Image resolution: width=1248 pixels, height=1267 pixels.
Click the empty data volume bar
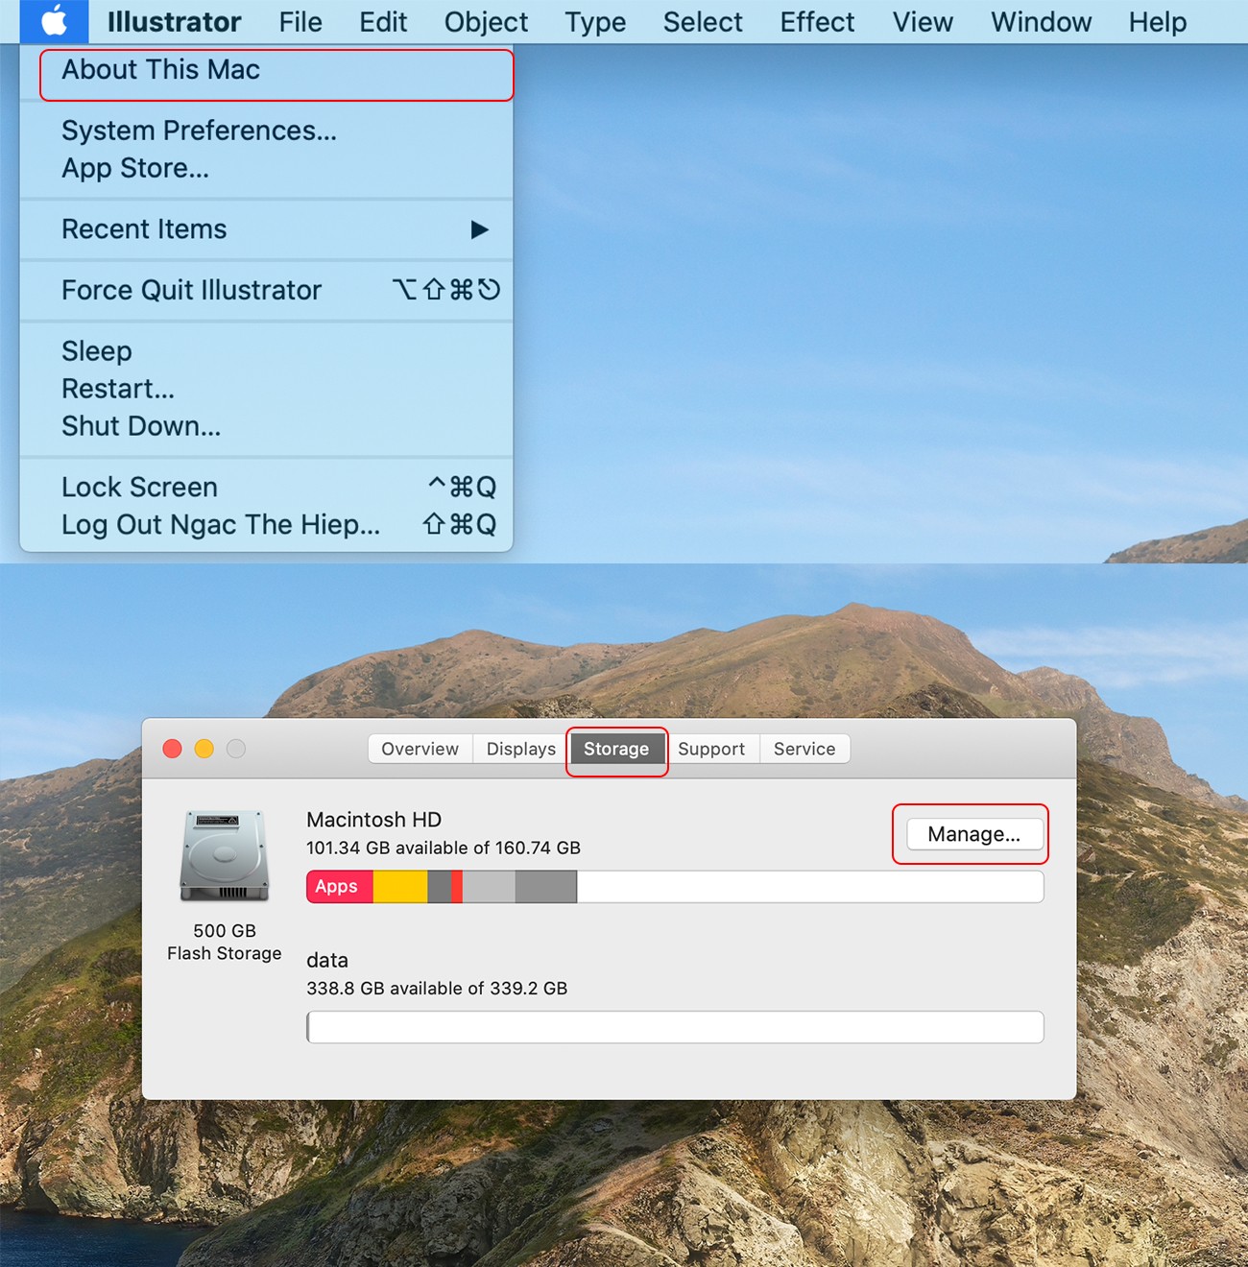click(675, 1027)
